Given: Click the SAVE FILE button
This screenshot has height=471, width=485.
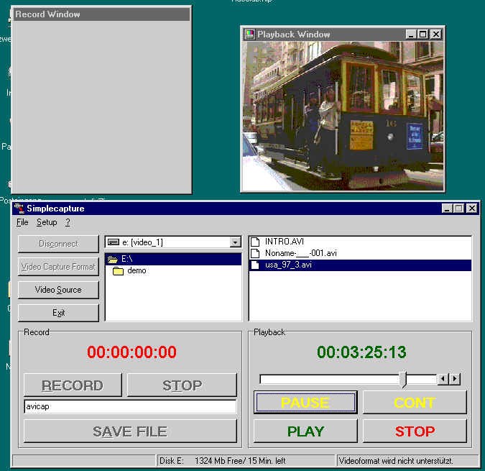Looking at the screenshot, I should click(130, 431).
